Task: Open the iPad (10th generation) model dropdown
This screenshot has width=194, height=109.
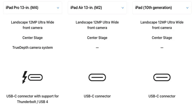Action: (x=162, y=8)
